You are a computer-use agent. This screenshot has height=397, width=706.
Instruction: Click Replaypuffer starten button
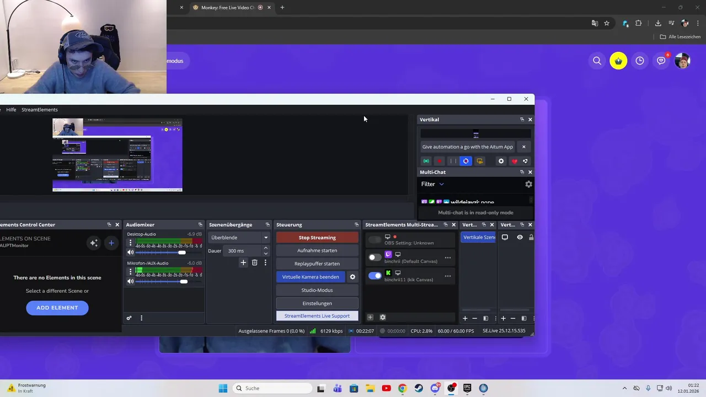tap(317, 264)
